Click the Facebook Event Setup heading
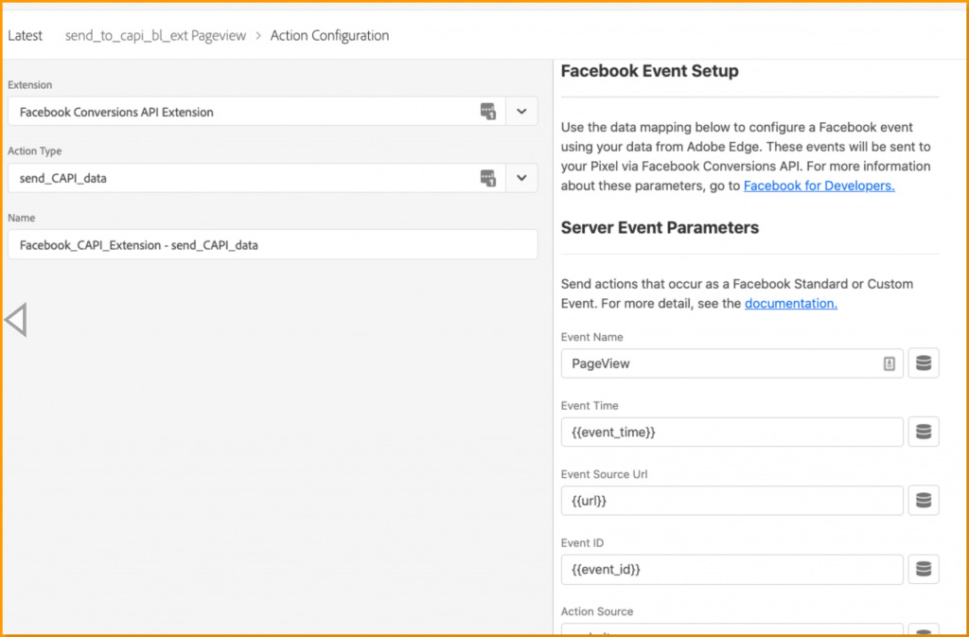969x637 pixels. click(x=649, y=71)
